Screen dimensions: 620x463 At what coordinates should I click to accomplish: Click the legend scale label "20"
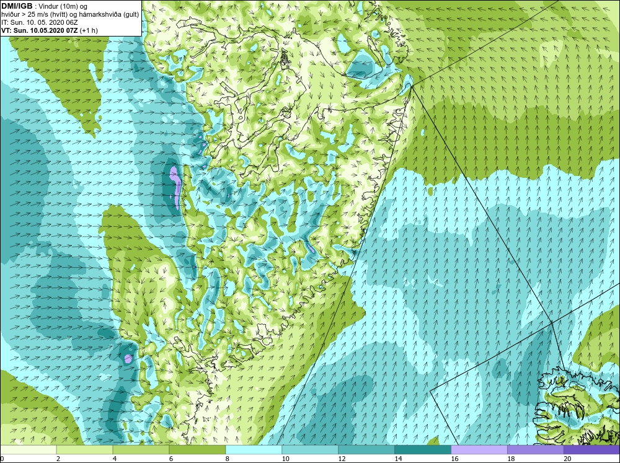567,459
